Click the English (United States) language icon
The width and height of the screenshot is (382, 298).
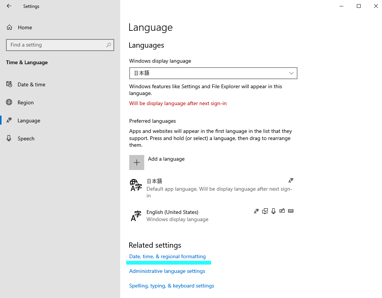click(x=136, y=216)
